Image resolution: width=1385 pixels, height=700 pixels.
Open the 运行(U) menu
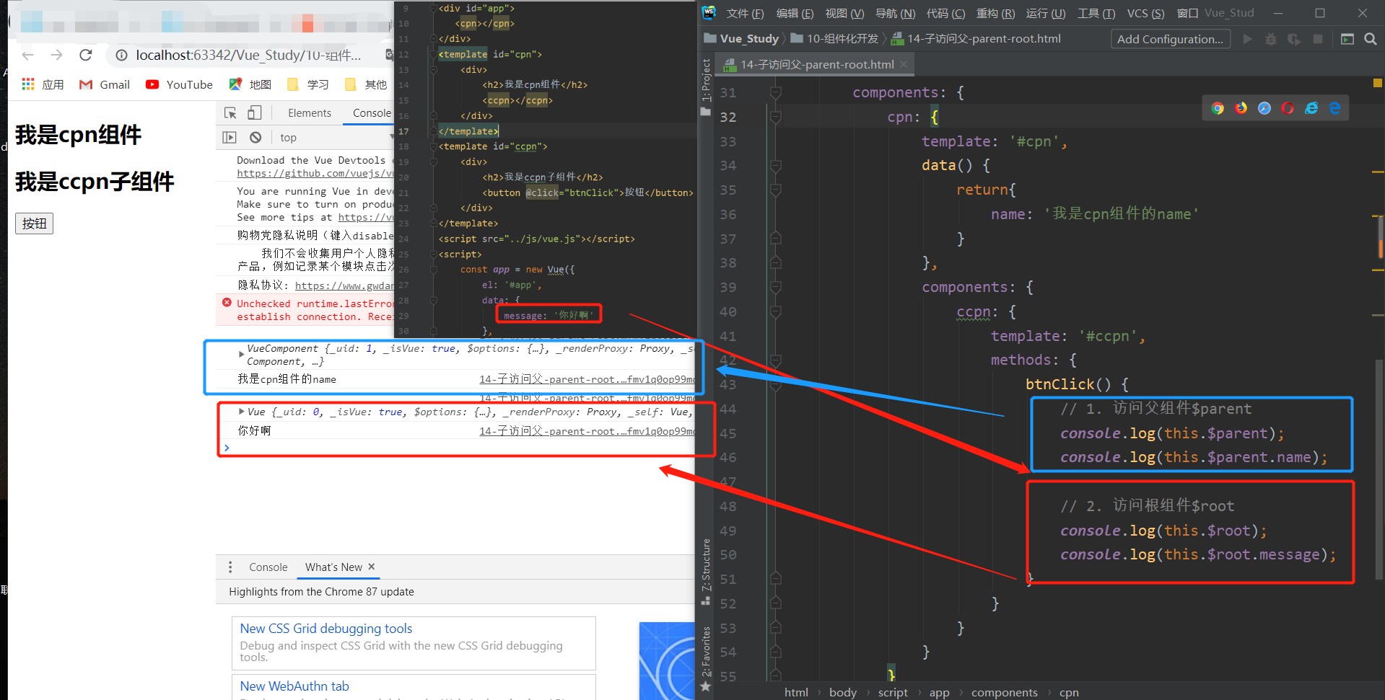pyautogui.click(x=1046, y=13)
